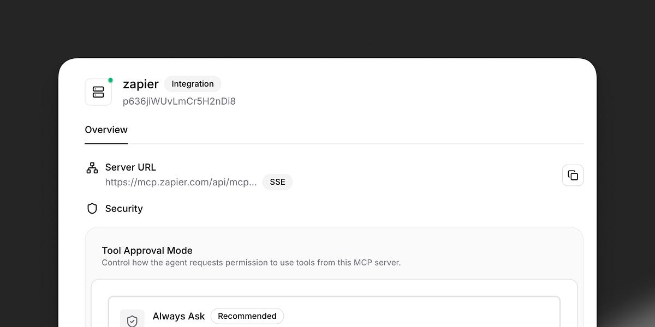Click the Server URL label
This screenshot has height=327, width=655.
(130, 167)
